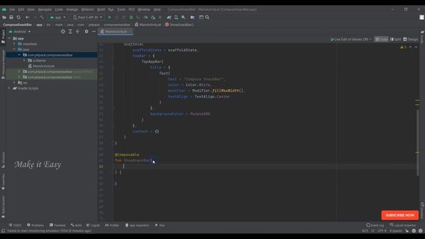Open the Refactor menu

point(88,9)
